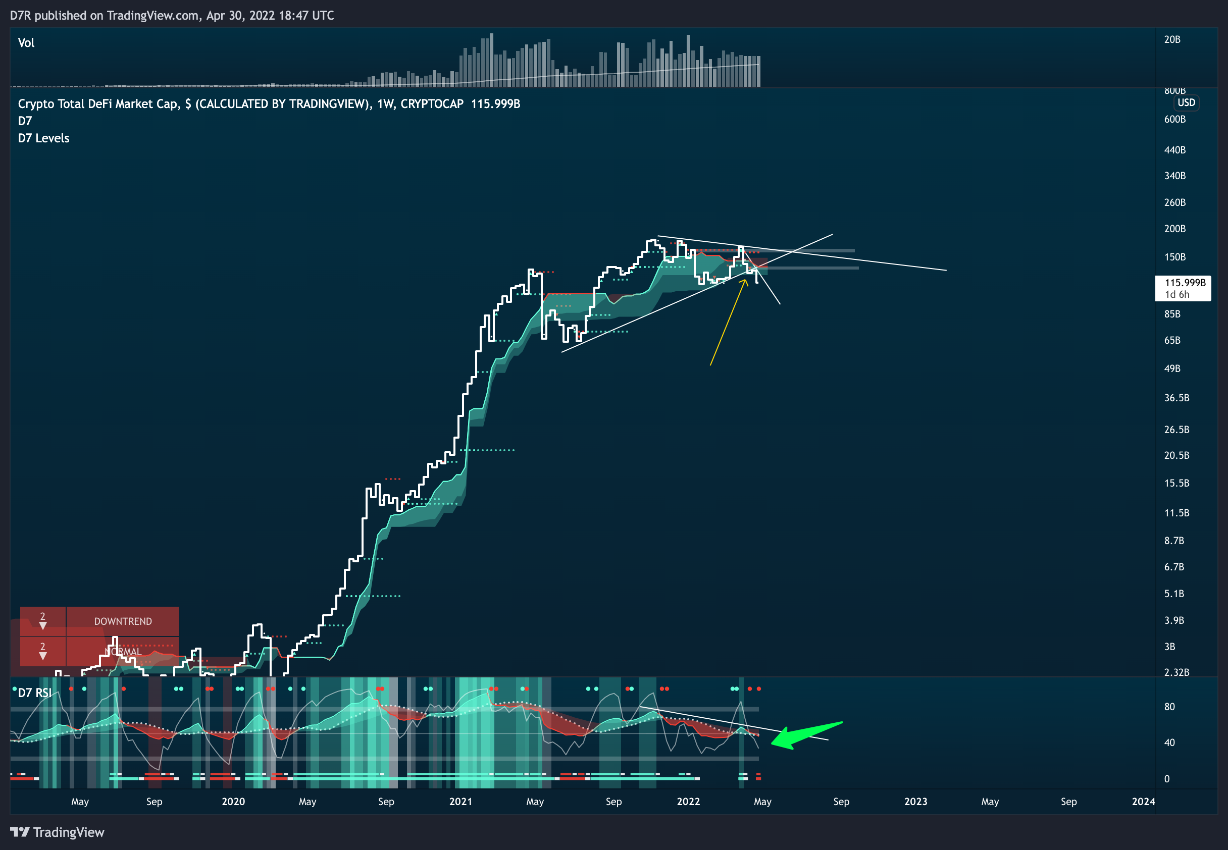Click the NORMAL table cell

pyautogui.click(x=123, y=651)
